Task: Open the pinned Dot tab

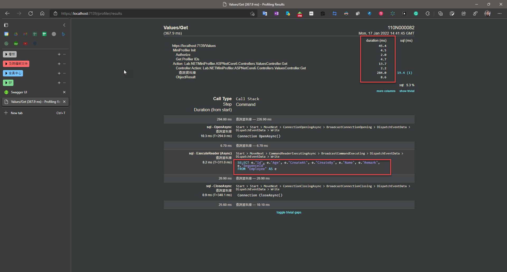Action: click(16, 43)
